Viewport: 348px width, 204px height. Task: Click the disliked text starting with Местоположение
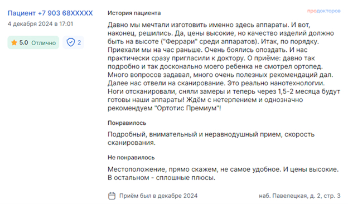coord(223,173)
